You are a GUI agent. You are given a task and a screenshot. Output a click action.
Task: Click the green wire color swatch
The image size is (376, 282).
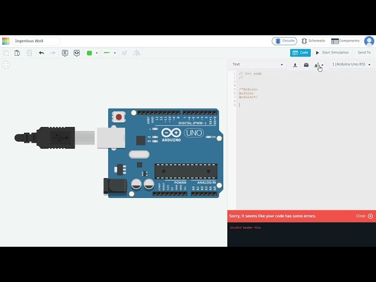pos(89,53)
